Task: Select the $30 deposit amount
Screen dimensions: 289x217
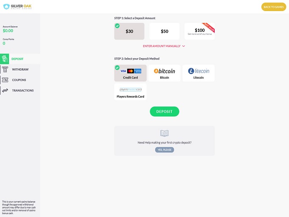Action: [129, 31]
